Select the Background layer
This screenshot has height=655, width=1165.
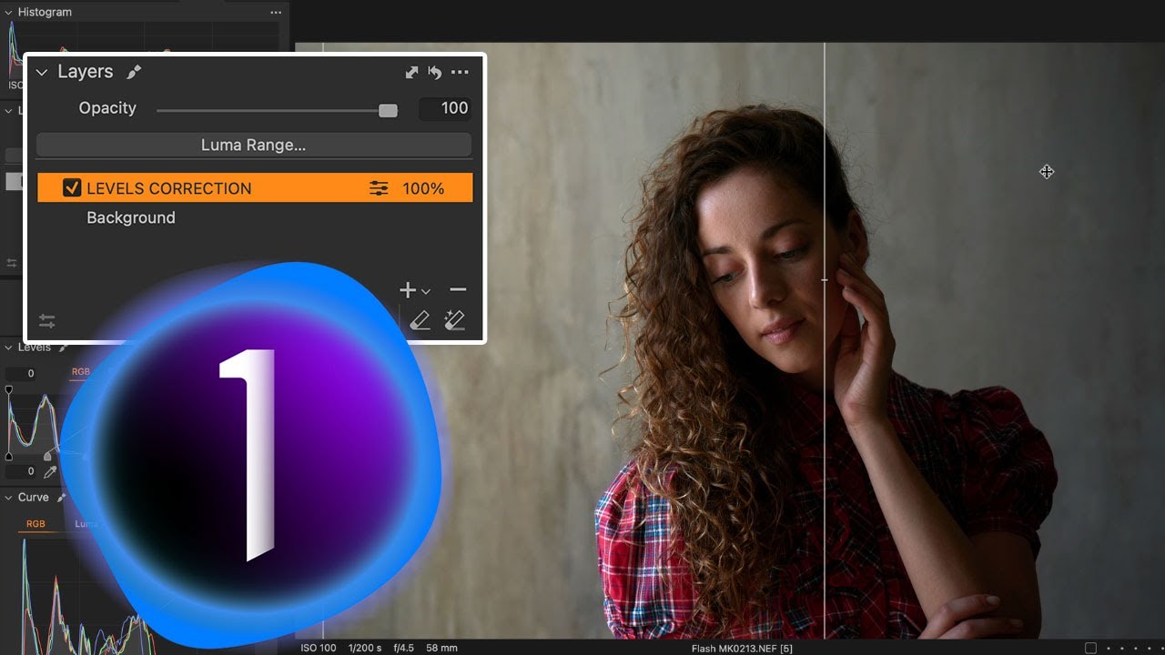(131, 217)
